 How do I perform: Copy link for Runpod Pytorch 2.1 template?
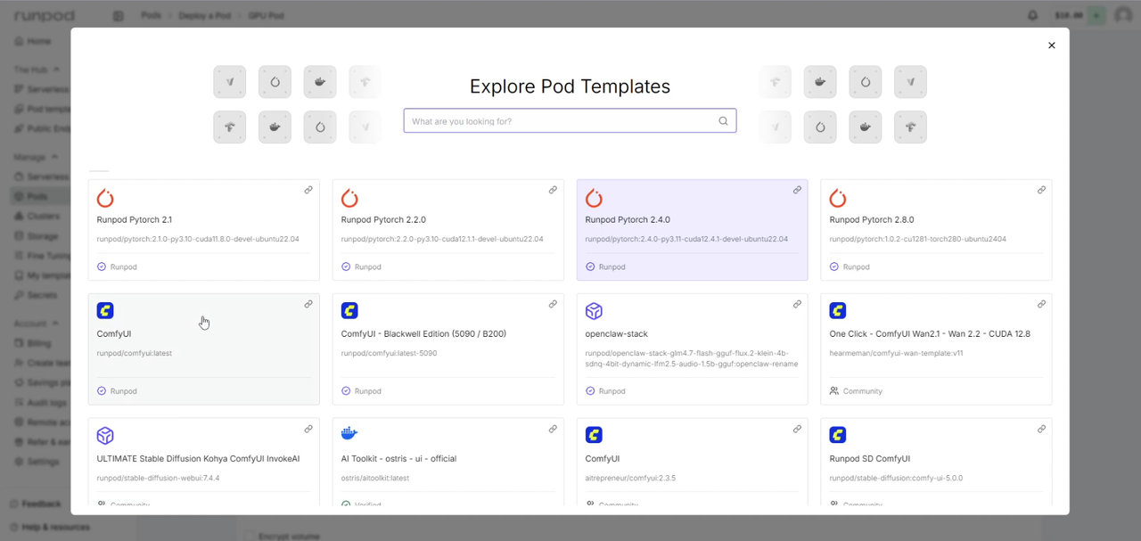[x=308, y=190]
